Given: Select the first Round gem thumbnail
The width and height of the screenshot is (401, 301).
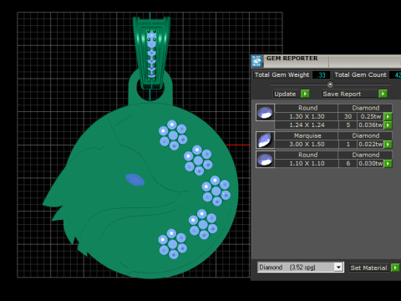Looking at the screenshot, I should point(265,112).
